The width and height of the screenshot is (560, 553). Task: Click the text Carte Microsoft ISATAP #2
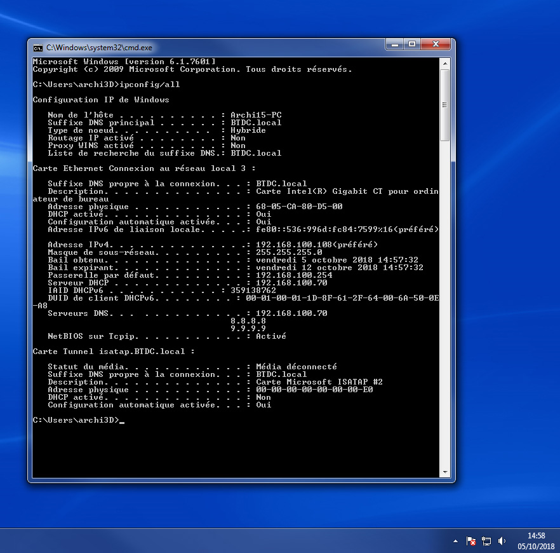coord(319,382)
